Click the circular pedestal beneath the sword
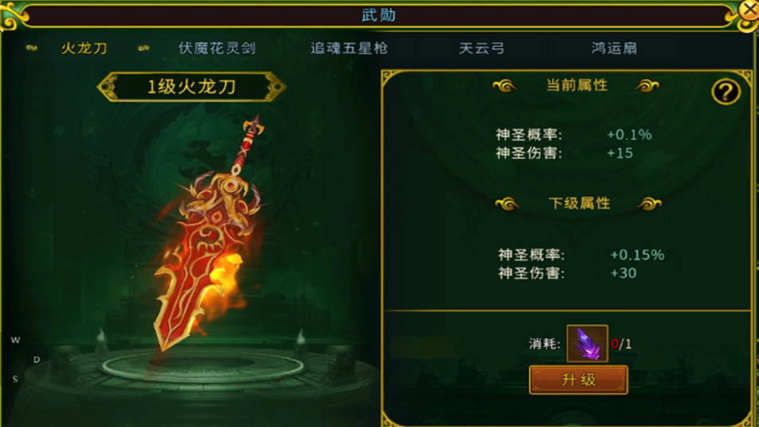Screen dimensions: 759x427 pyautogui.click(x=203, y=366)
